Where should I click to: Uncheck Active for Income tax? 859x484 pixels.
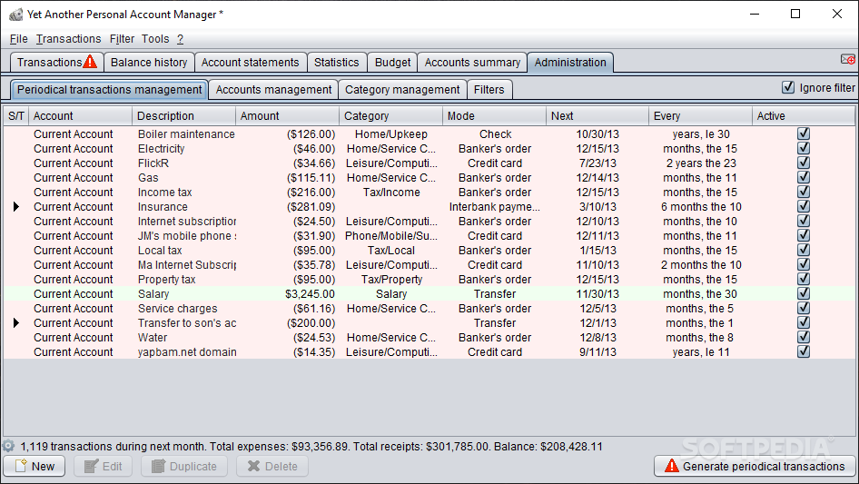[803, 192]
